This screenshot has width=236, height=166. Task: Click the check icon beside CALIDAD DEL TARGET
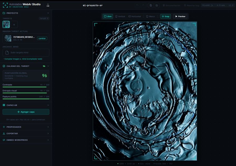[x=4, y=66]
